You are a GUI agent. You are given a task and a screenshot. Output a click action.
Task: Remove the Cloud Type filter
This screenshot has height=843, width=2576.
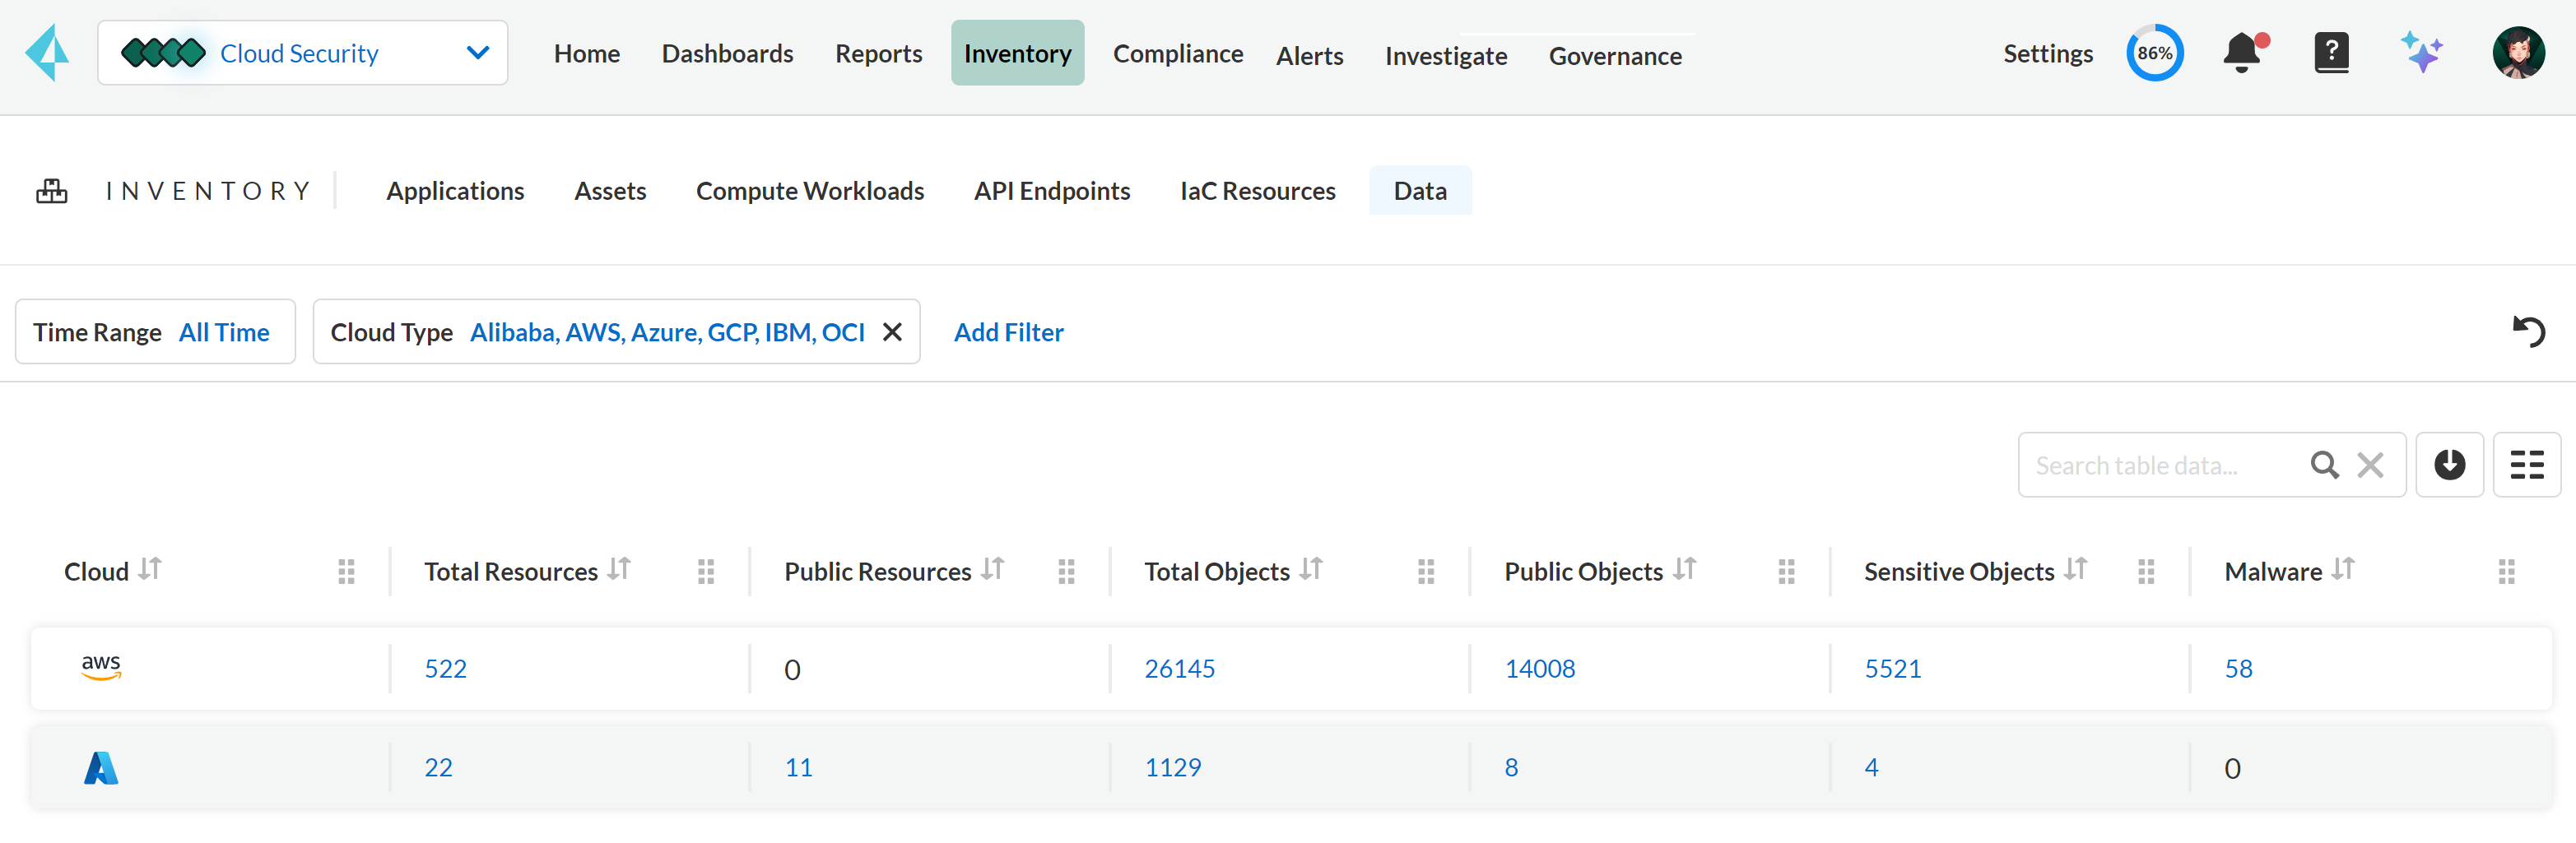click(x=892, y=331)
